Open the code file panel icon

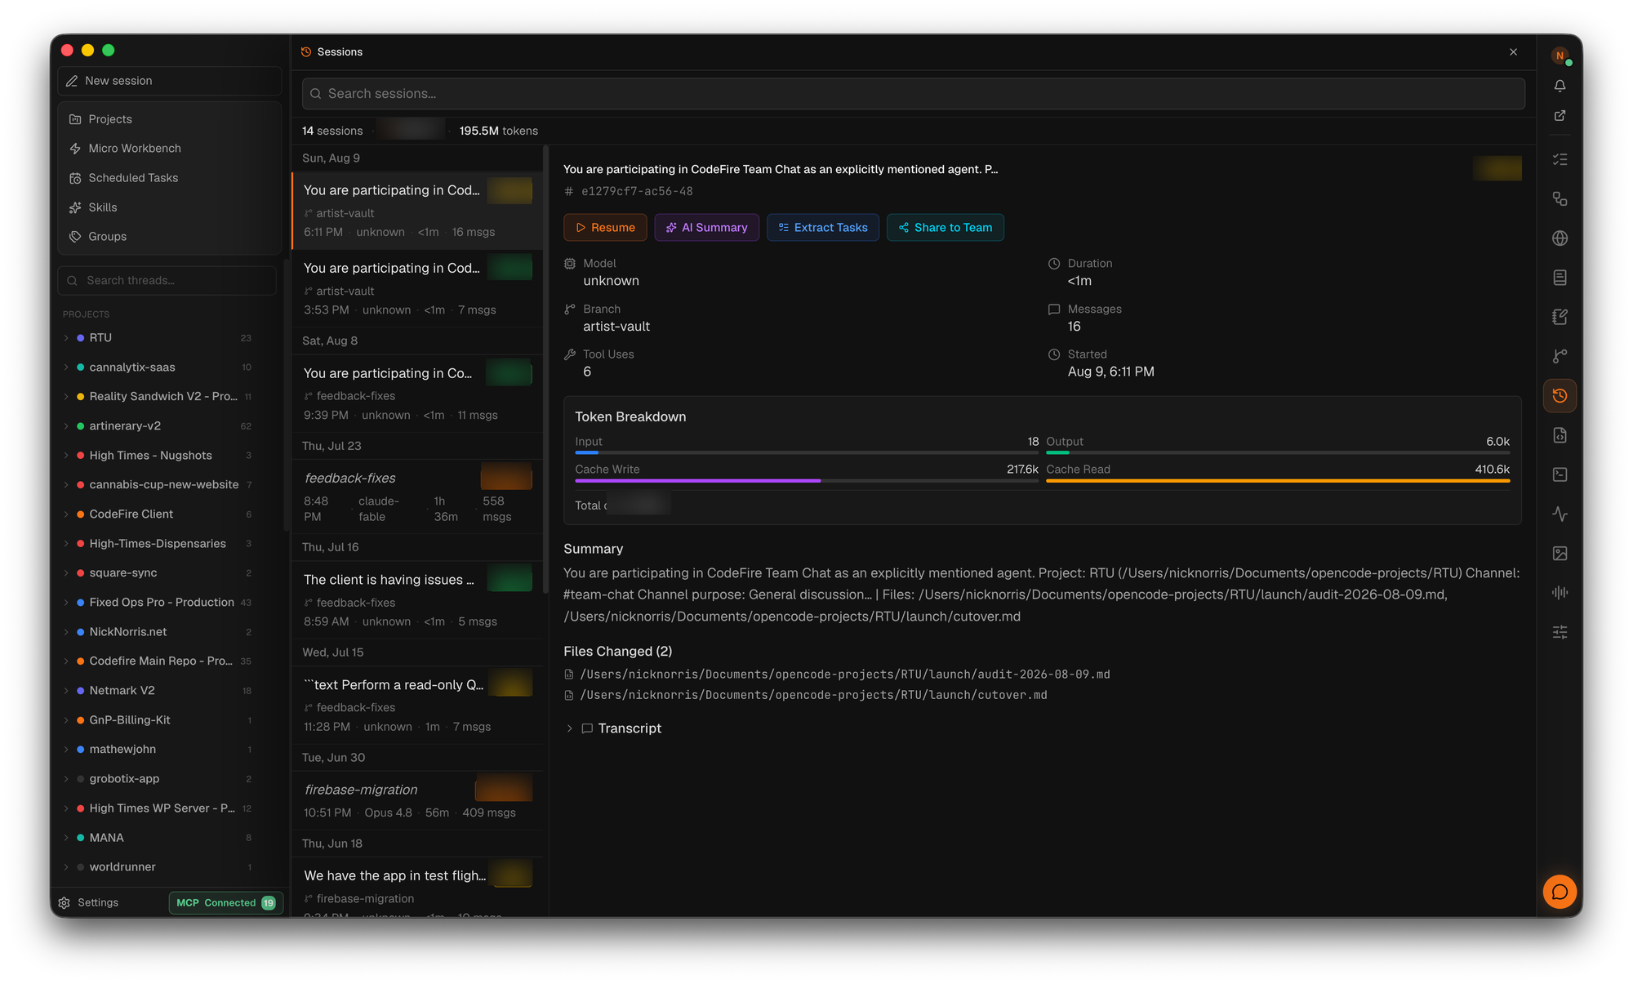point(1560,435)
